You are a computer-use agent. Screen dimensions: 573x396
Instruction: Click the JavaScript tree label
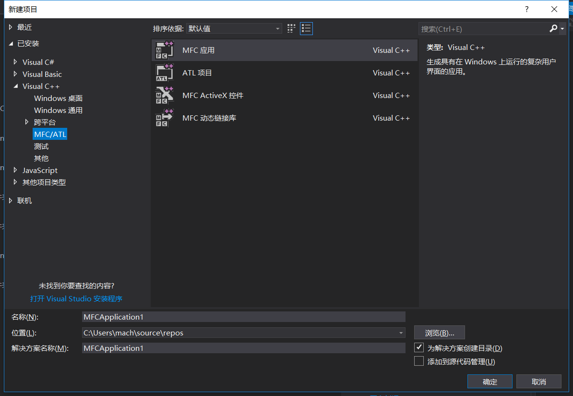[x=40, y=171]
